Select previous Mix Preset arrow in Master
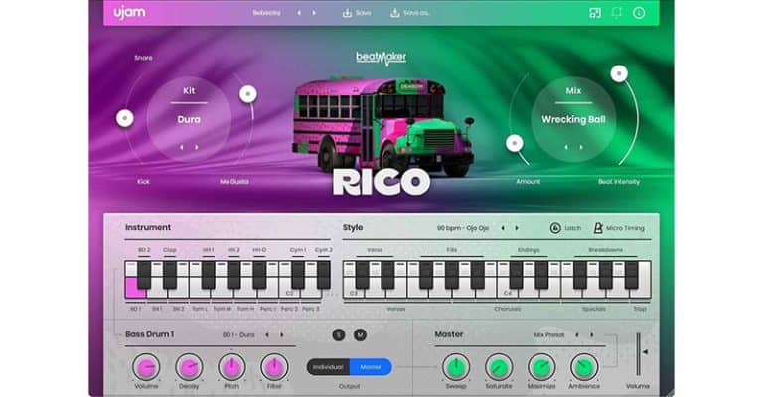The image size is (763, 397). (577, 335)
